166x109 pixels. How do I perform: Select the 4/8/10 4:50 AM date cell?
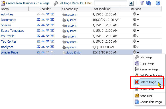pos(103,47)
